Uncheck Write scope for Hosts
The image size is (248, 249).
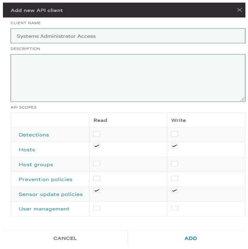tap(175, 146)
